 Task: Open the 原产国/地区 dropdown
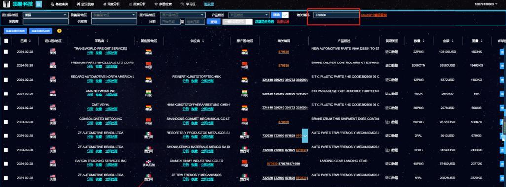182,15
